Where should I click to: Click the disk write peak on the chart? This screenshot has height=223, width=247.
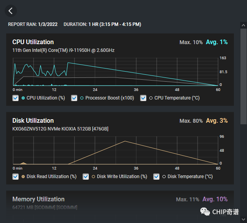(x=125, y=141)
